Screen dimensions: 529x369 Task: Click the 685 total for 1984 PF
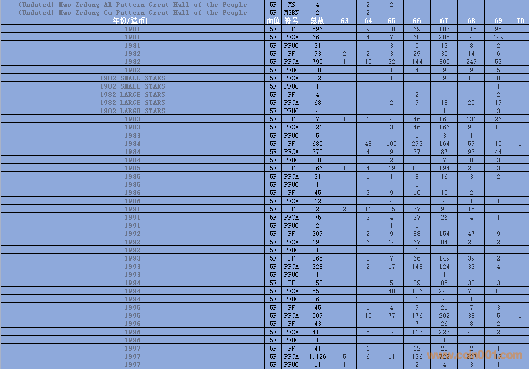tap(317, 144)
